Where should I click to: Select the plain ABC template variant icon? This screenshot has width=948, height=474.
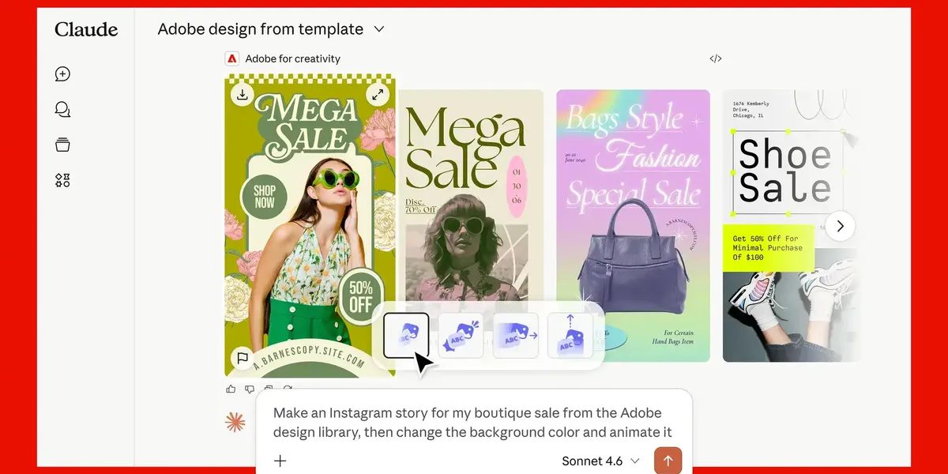click(405, 334)
